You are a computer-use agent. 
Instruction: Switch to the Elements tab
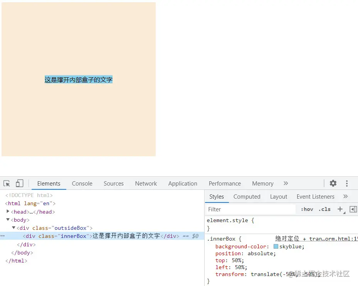[x=49, y=184]
